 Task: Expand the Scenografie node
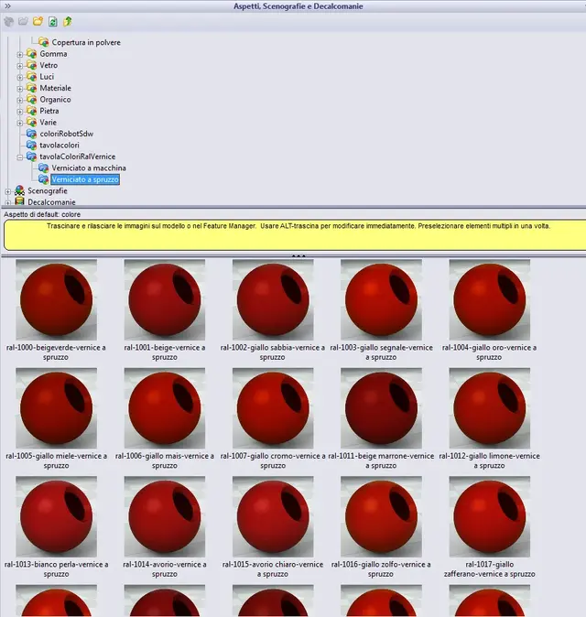point(8,191)
